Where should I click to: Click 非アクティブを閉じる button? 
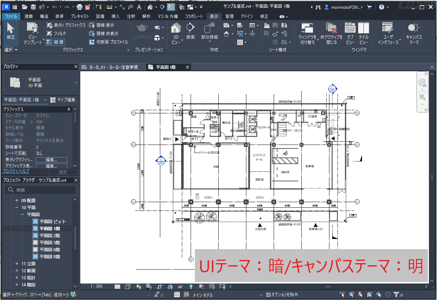pos(331,33)
